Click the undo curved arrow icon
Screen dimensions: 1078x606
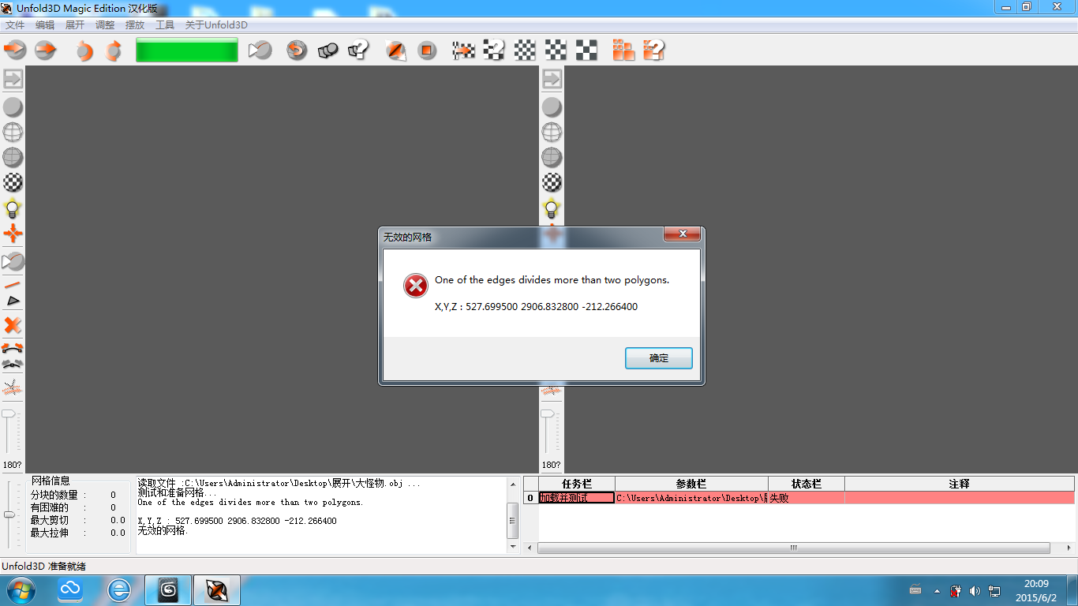coord(84,51)
